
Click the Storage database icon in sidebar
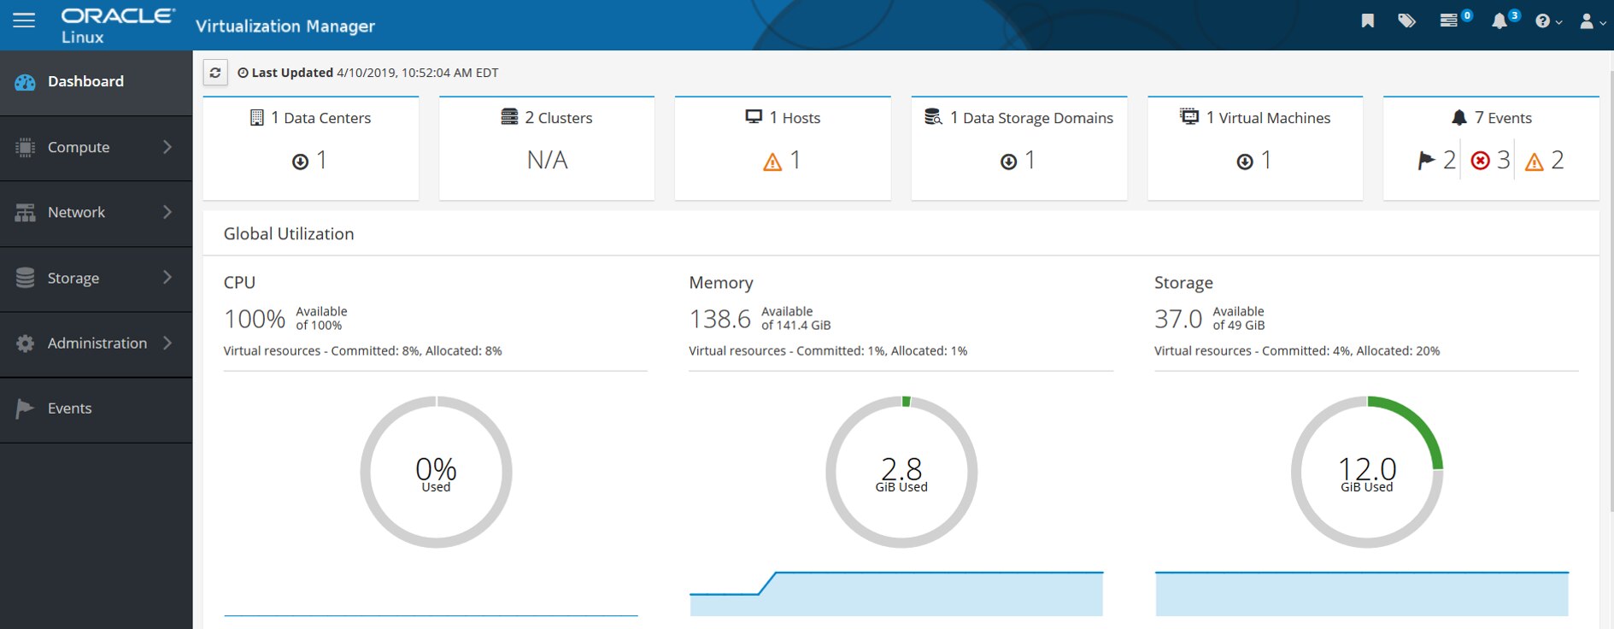(x=26, y=278)
